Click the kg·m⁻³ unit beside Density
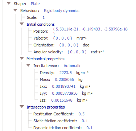Screen dimensions: 136x131 pyautogui.click(x=82, y=73)
